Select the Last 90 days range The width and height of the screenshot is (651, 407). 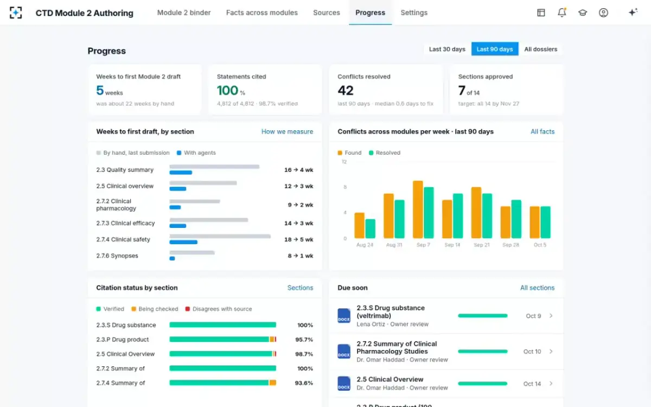[495, 49]
